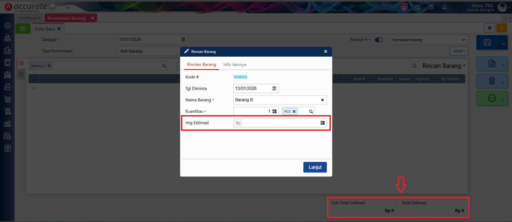The height and width of the screenshot is (222, 512).
Task: Click the help question mark icon
Action: click(x=431, y=7)
